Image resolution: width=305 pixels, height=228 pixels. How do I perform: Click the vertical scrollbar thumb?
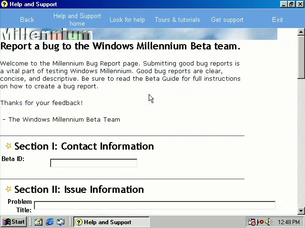coord(301,57)
